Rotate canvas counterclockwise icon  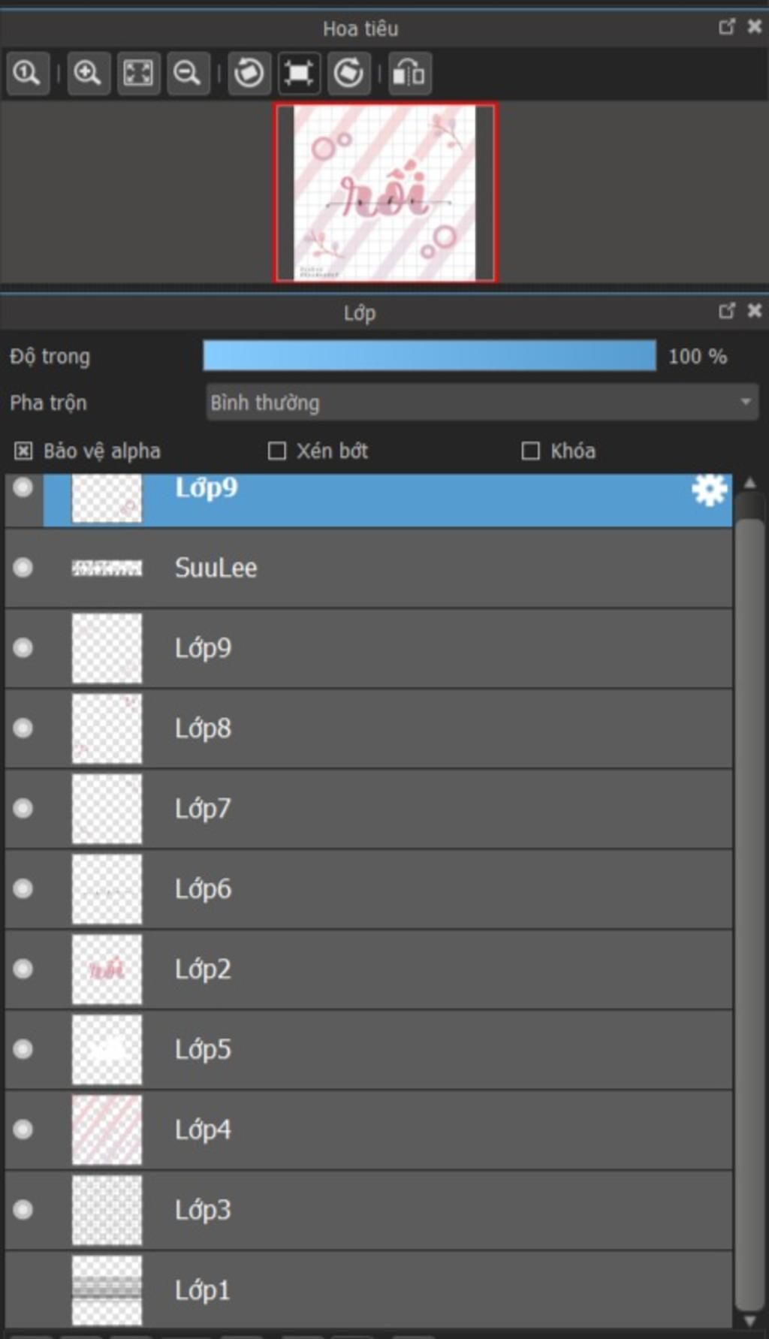pos(249,74)
